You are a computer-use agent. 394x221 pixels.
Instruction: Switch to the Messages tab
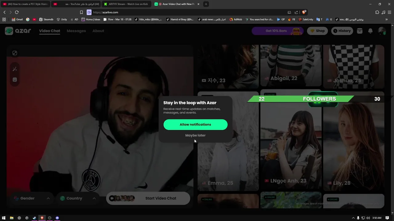76,31
